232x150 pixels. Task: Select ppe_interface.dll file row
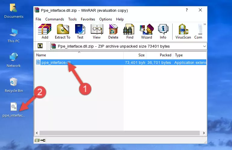[x=121, y=62]
